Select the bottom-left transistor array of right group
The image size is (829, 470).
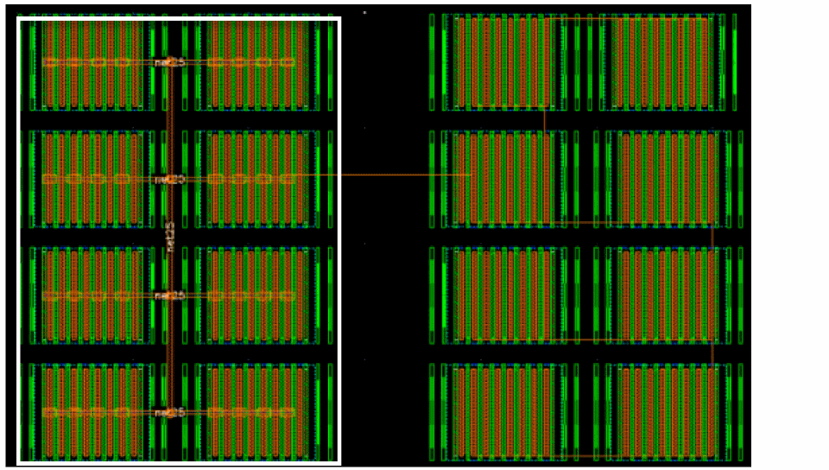click(x=503, y=411)
